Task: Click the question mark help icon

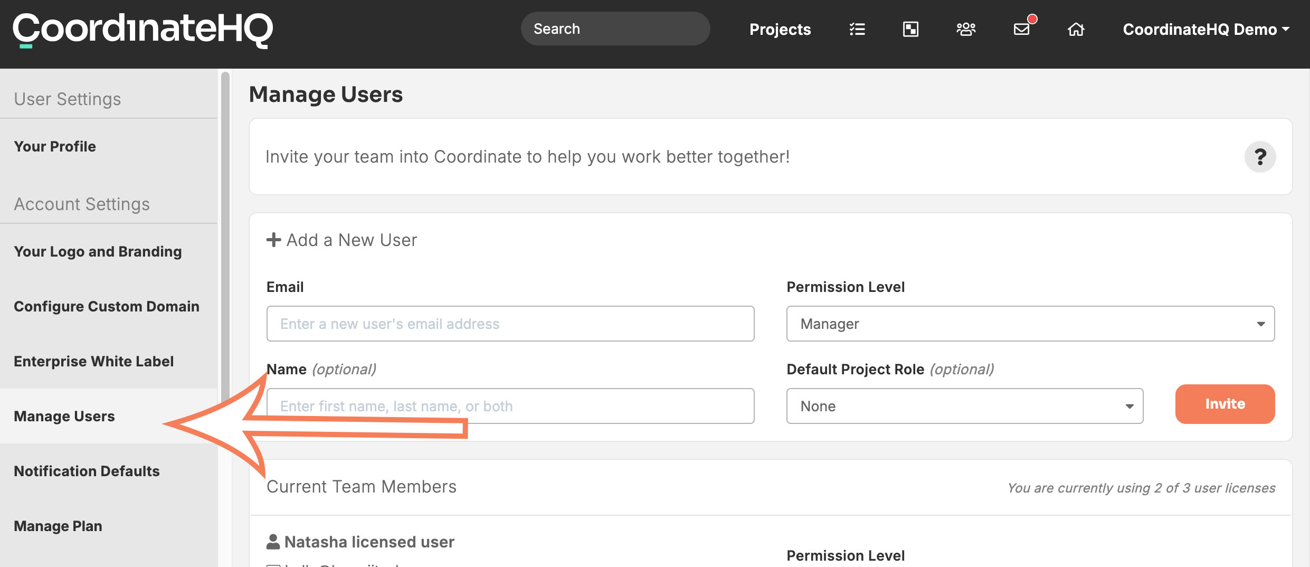Action: pos(1260,157)
